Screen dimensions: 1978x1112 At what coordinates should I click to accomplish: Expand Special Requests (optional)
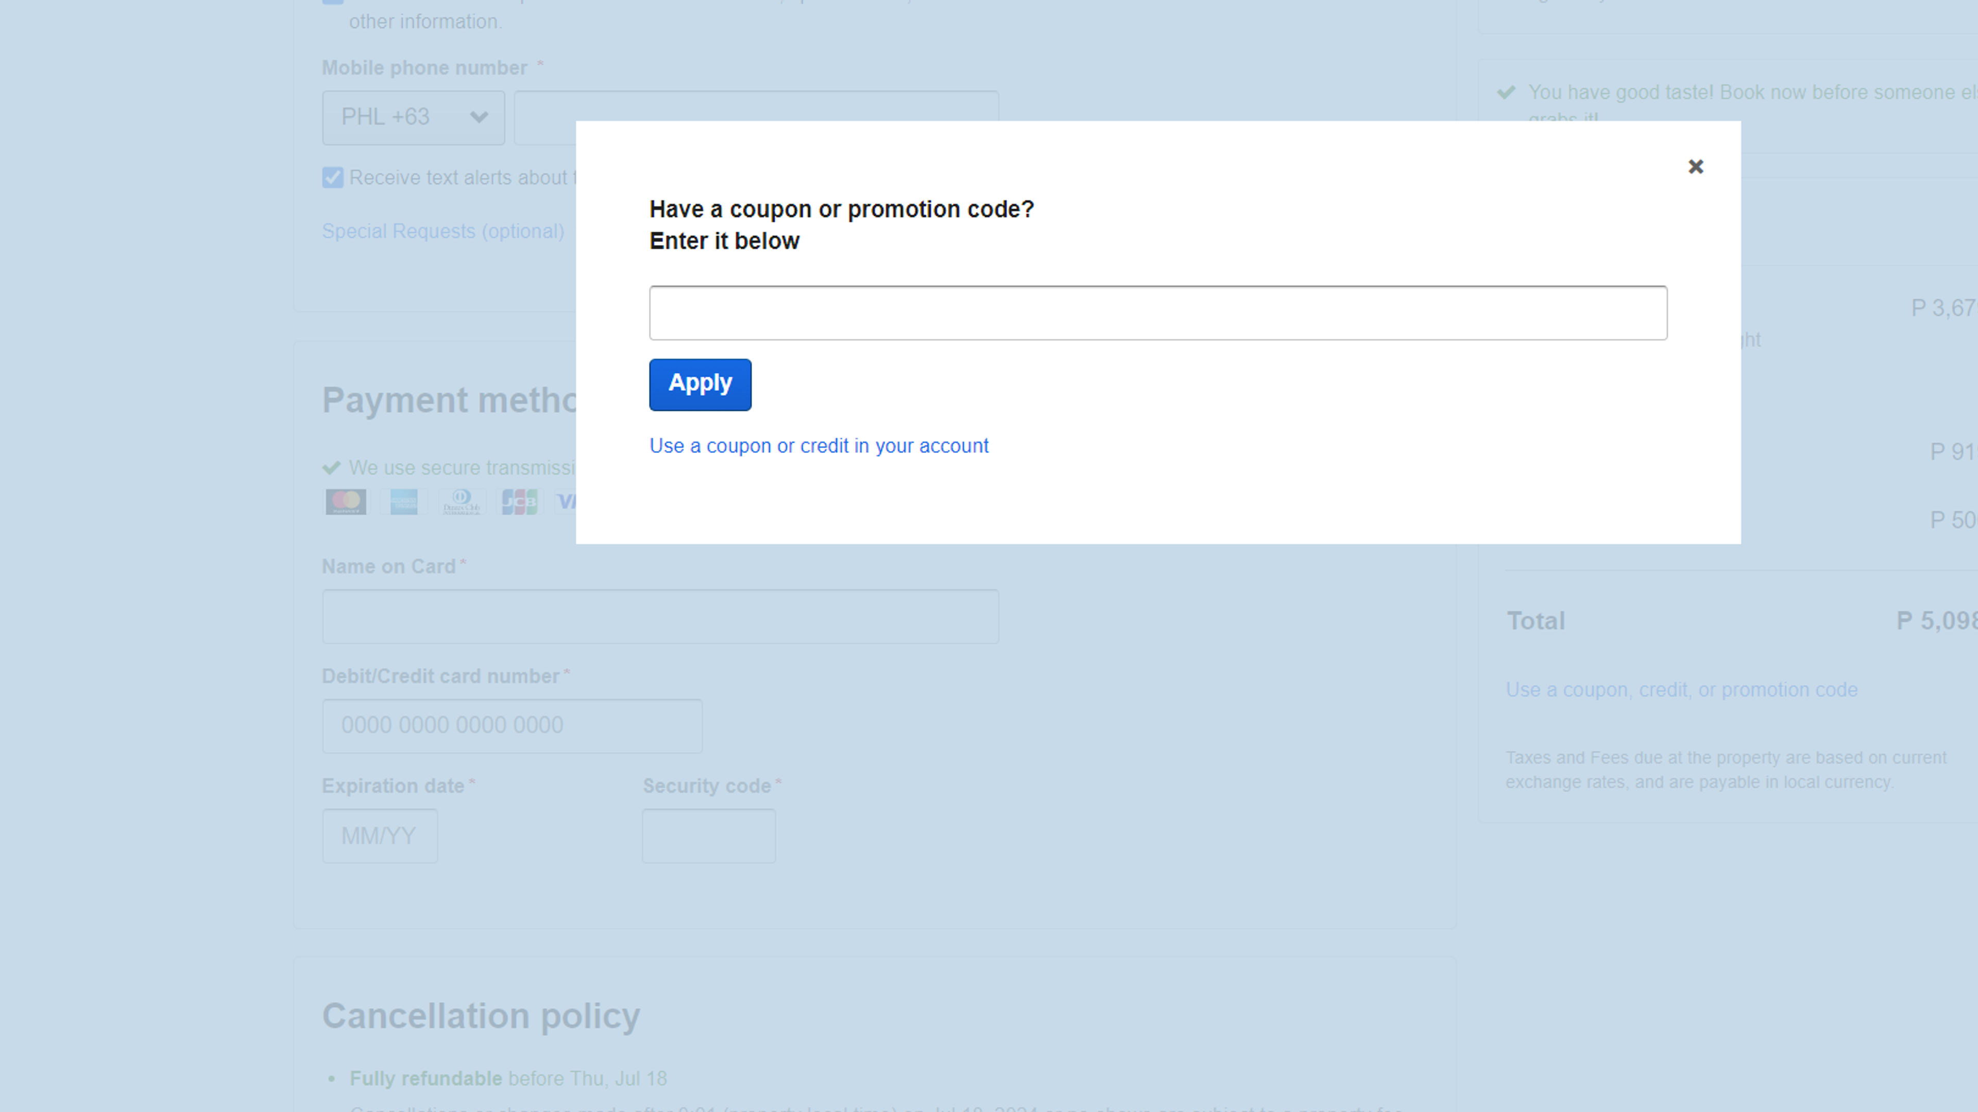(x=443, y=231)
